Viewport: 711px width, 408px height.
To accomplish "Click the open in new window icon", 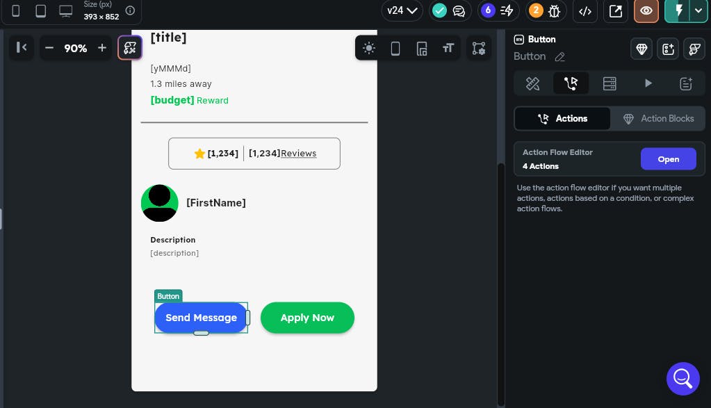I will [x=615, y=11].
